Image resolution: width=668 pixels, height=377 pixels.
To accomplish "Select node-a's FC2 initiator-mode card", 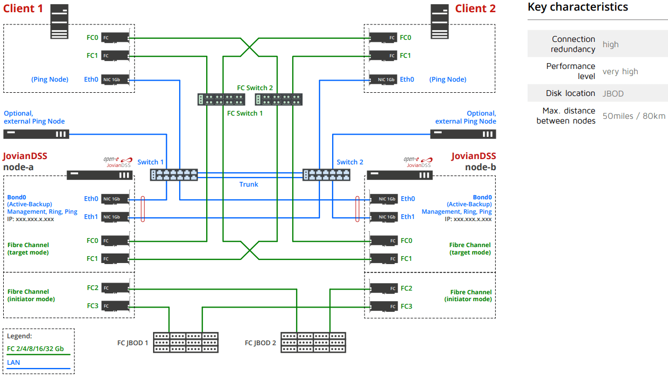I will (115, 288).
